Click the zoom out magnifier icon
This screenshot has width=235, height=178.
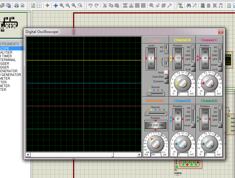(x=68, y=5)
